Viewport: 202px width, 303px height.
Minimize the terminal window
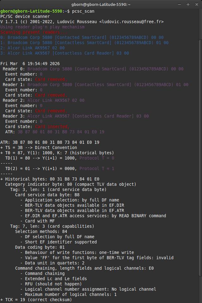pyautogui.click(x=180, y=4)
